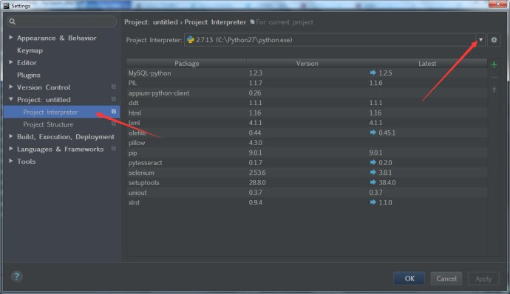Select the pip package row

[x=307, y=153]
